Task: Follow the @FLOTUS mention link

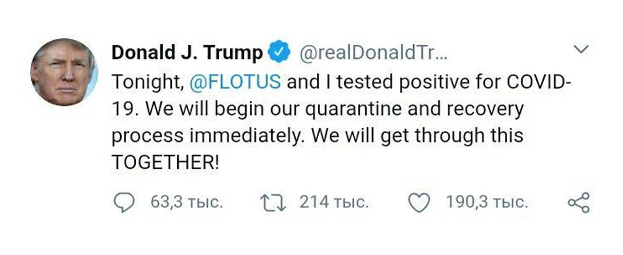Action: (x=234, y=81)
